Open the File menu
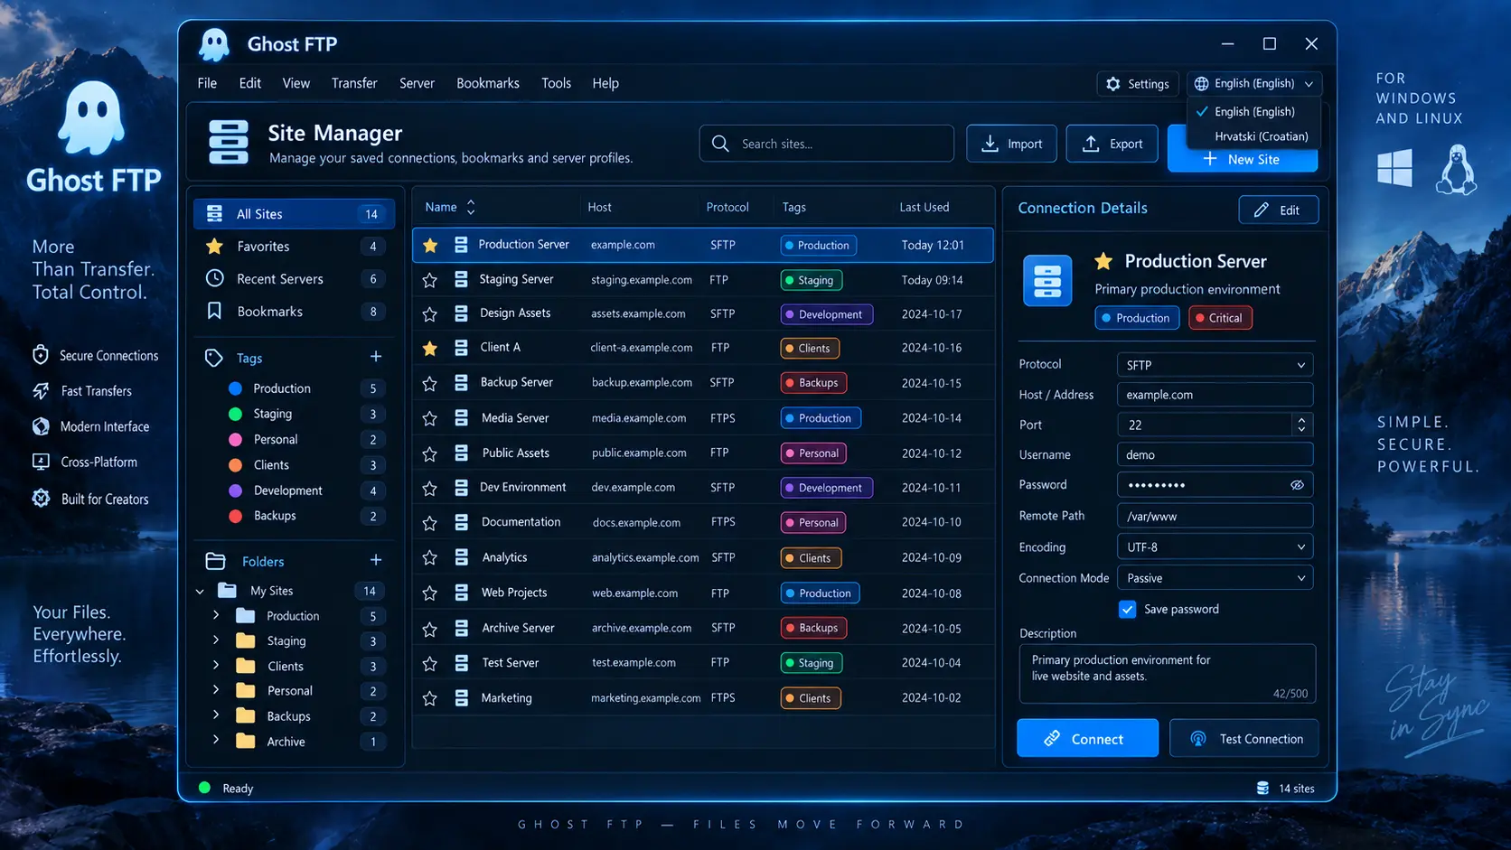The image size is (1511, 850). pos(207,83)
